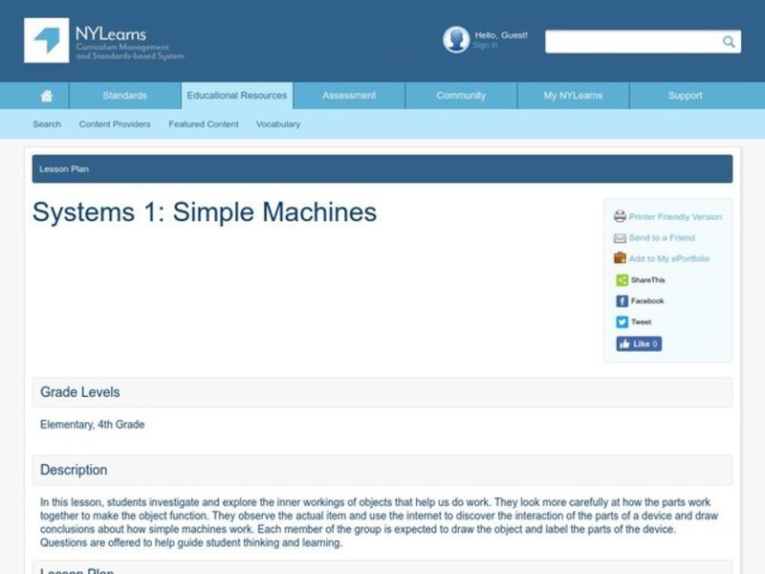765x574 pixels.
Task: Click the magnifying glass search icon
Action: 728,41
